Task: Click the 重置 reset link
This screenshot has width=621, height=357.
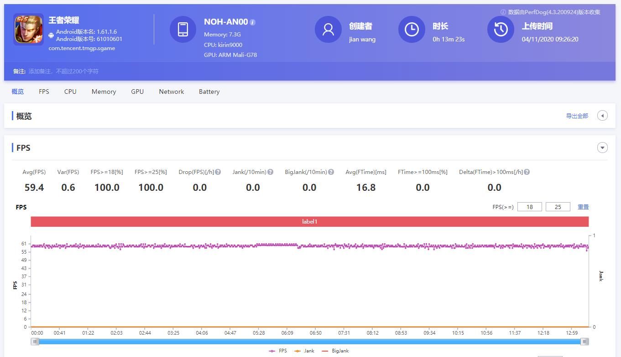Action: (583, 207)
